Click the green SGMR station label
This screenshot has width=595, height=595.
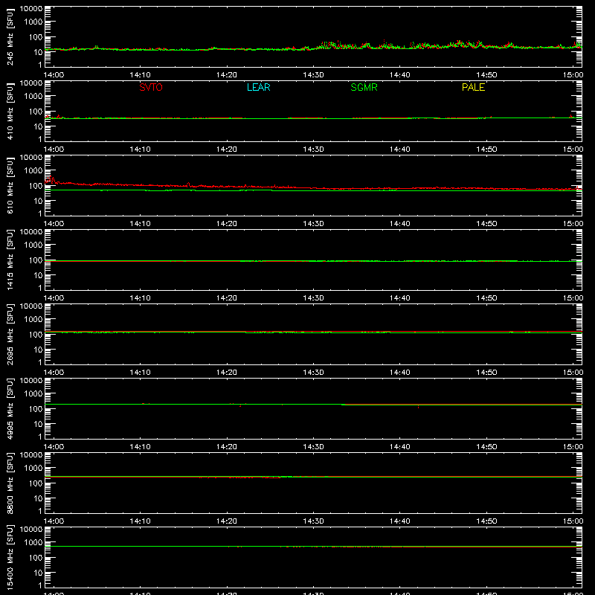pyautogui.click(x=364, y=87)
